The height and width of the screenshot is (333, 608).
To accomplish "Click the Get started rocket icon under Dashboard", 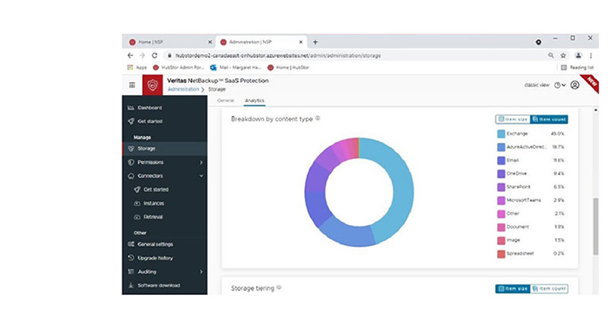I will coord(131,121).
